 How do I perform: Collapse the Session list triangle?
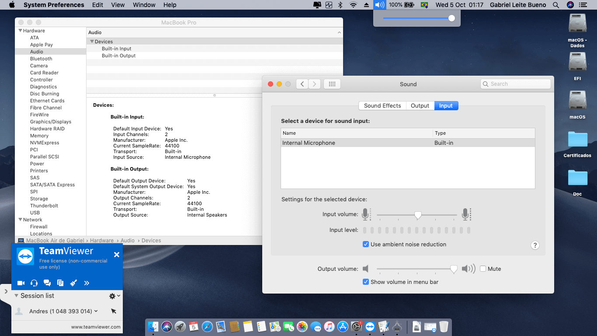coord(17,296)
